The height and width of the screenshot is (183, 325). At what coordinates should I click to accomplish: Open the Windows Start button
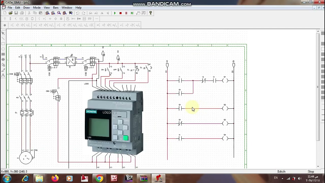pos(7,178)
